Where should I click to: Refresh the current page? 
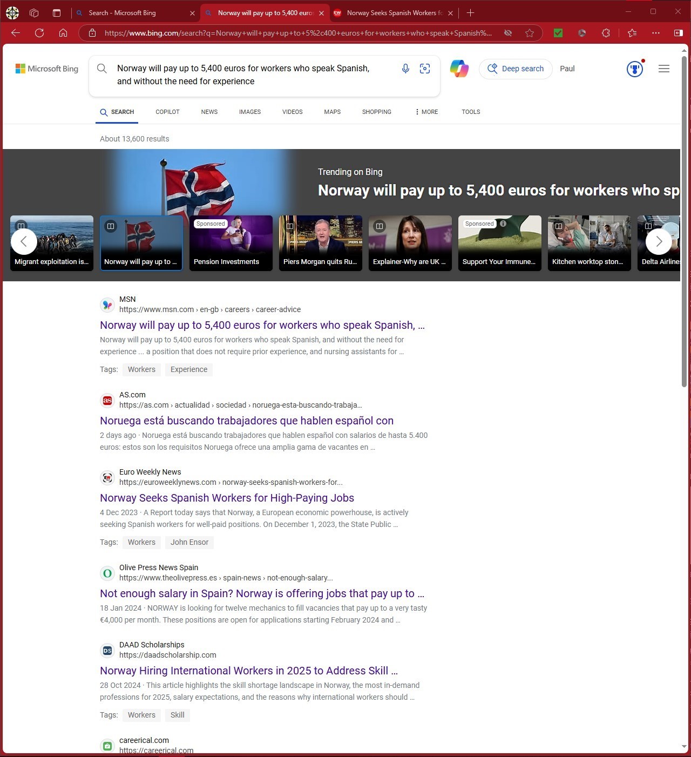point(39,33)
